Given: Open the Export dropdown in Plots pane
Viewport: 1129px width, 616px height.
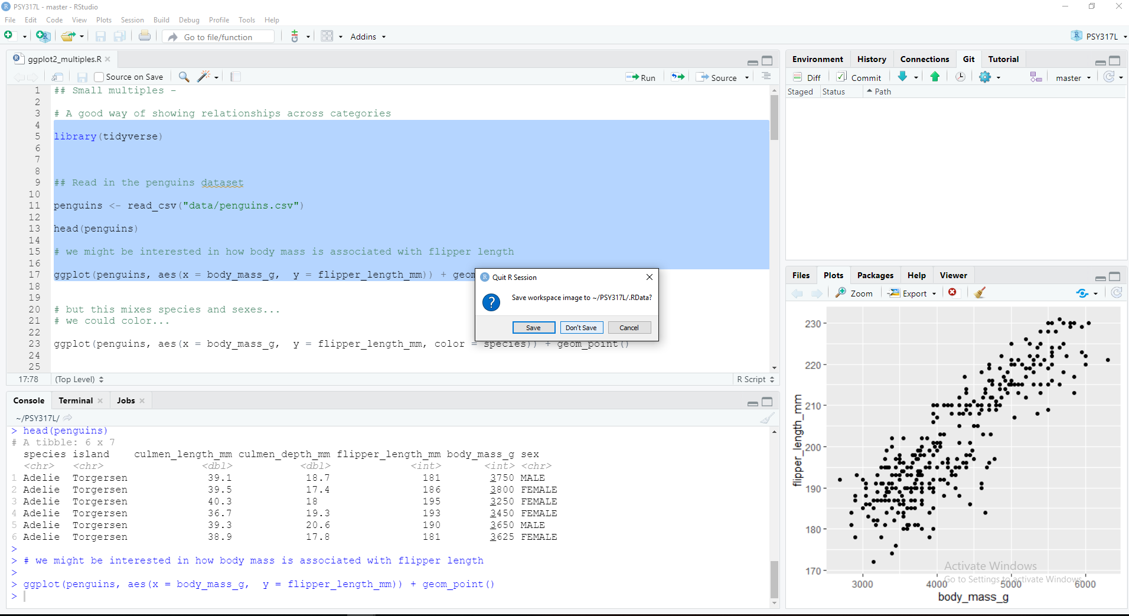Looking at the screenshot, I should click(913, 293).
